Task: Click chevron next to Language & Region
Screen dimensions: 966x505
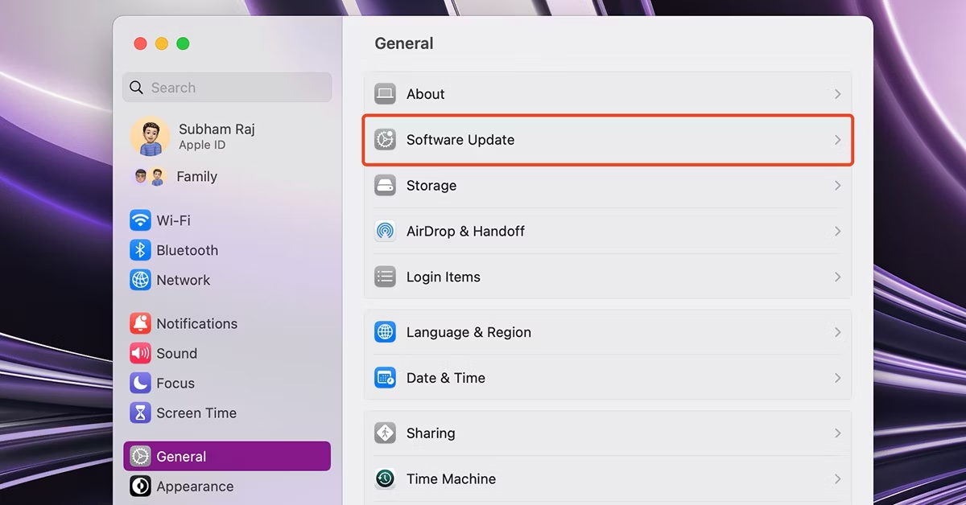Action: point(837,332)
